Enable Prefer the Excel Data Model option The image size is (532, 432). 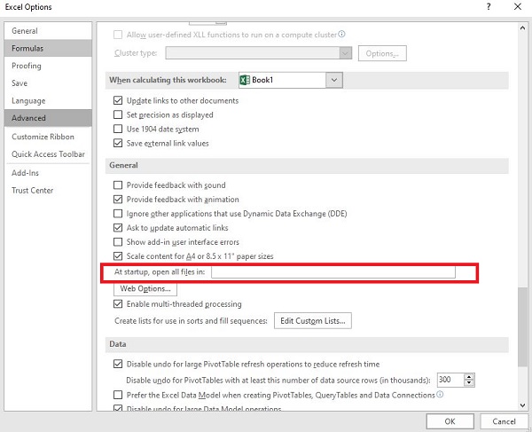(118, 395)
